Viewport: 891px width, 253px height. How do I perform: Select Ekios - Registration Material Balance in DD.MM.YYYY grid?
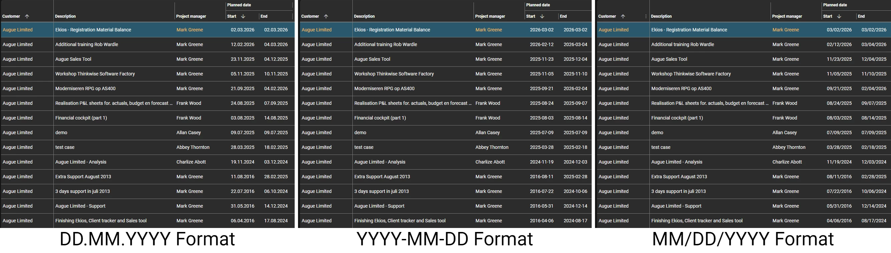tap(93, 30)
